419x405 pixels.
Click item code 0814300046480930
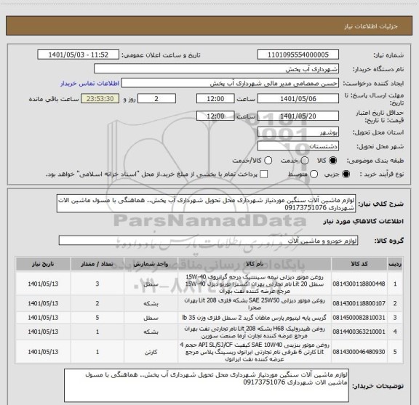(359, 352)
